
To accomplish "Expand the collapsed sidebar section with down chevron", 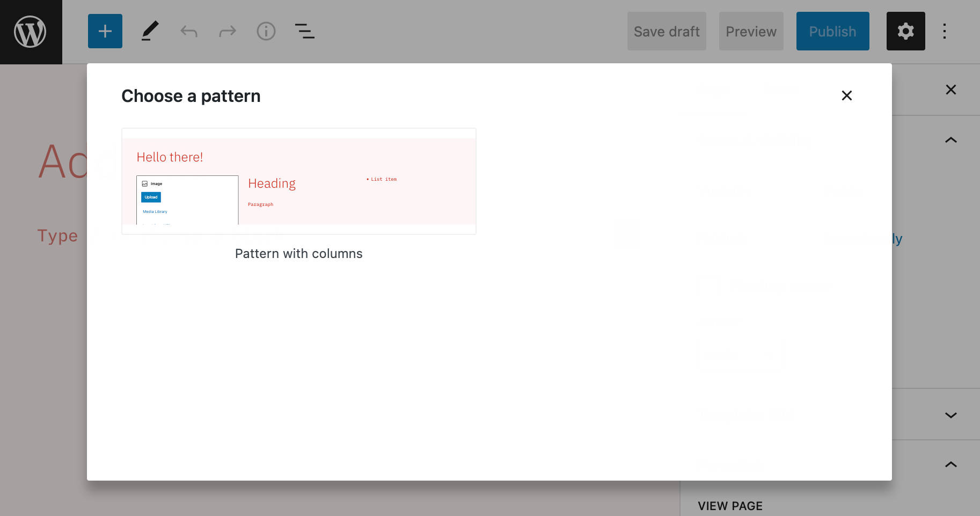I will [950, 415].
